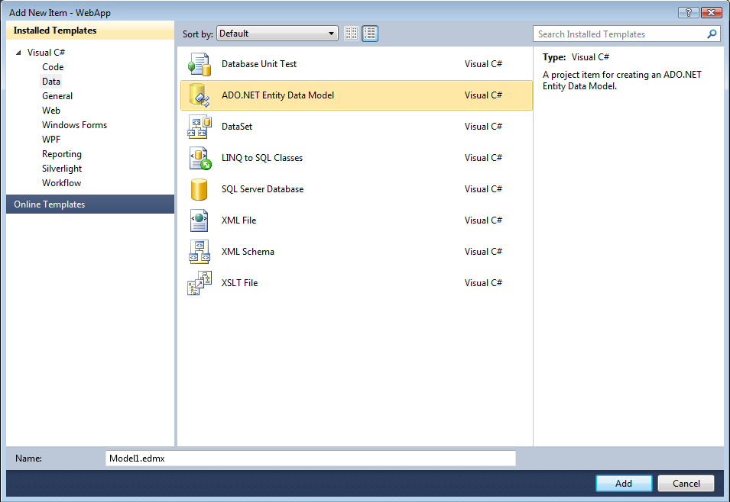Click the Database Unit Test template icon
Screen dimensions: 730x502
click(200, 64)
